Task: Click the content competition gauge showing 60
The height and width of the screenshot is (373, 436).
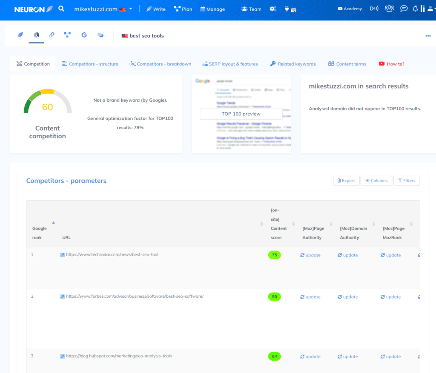Action: (x=48, y=102)
